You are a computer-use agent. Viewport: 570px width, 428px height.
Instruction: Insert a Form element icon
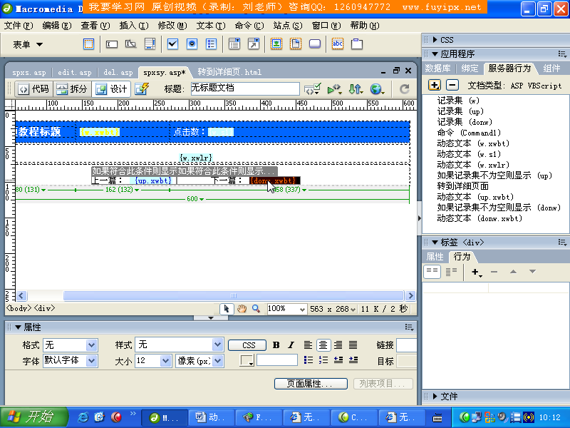(88, 44)
